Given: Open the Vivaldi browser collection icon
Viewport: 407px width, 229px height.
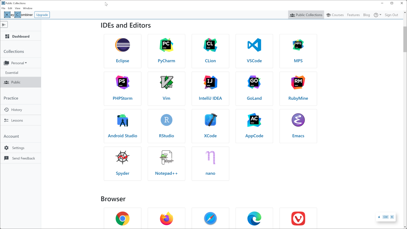Looking at the screenshot, I should click(298, 218).
